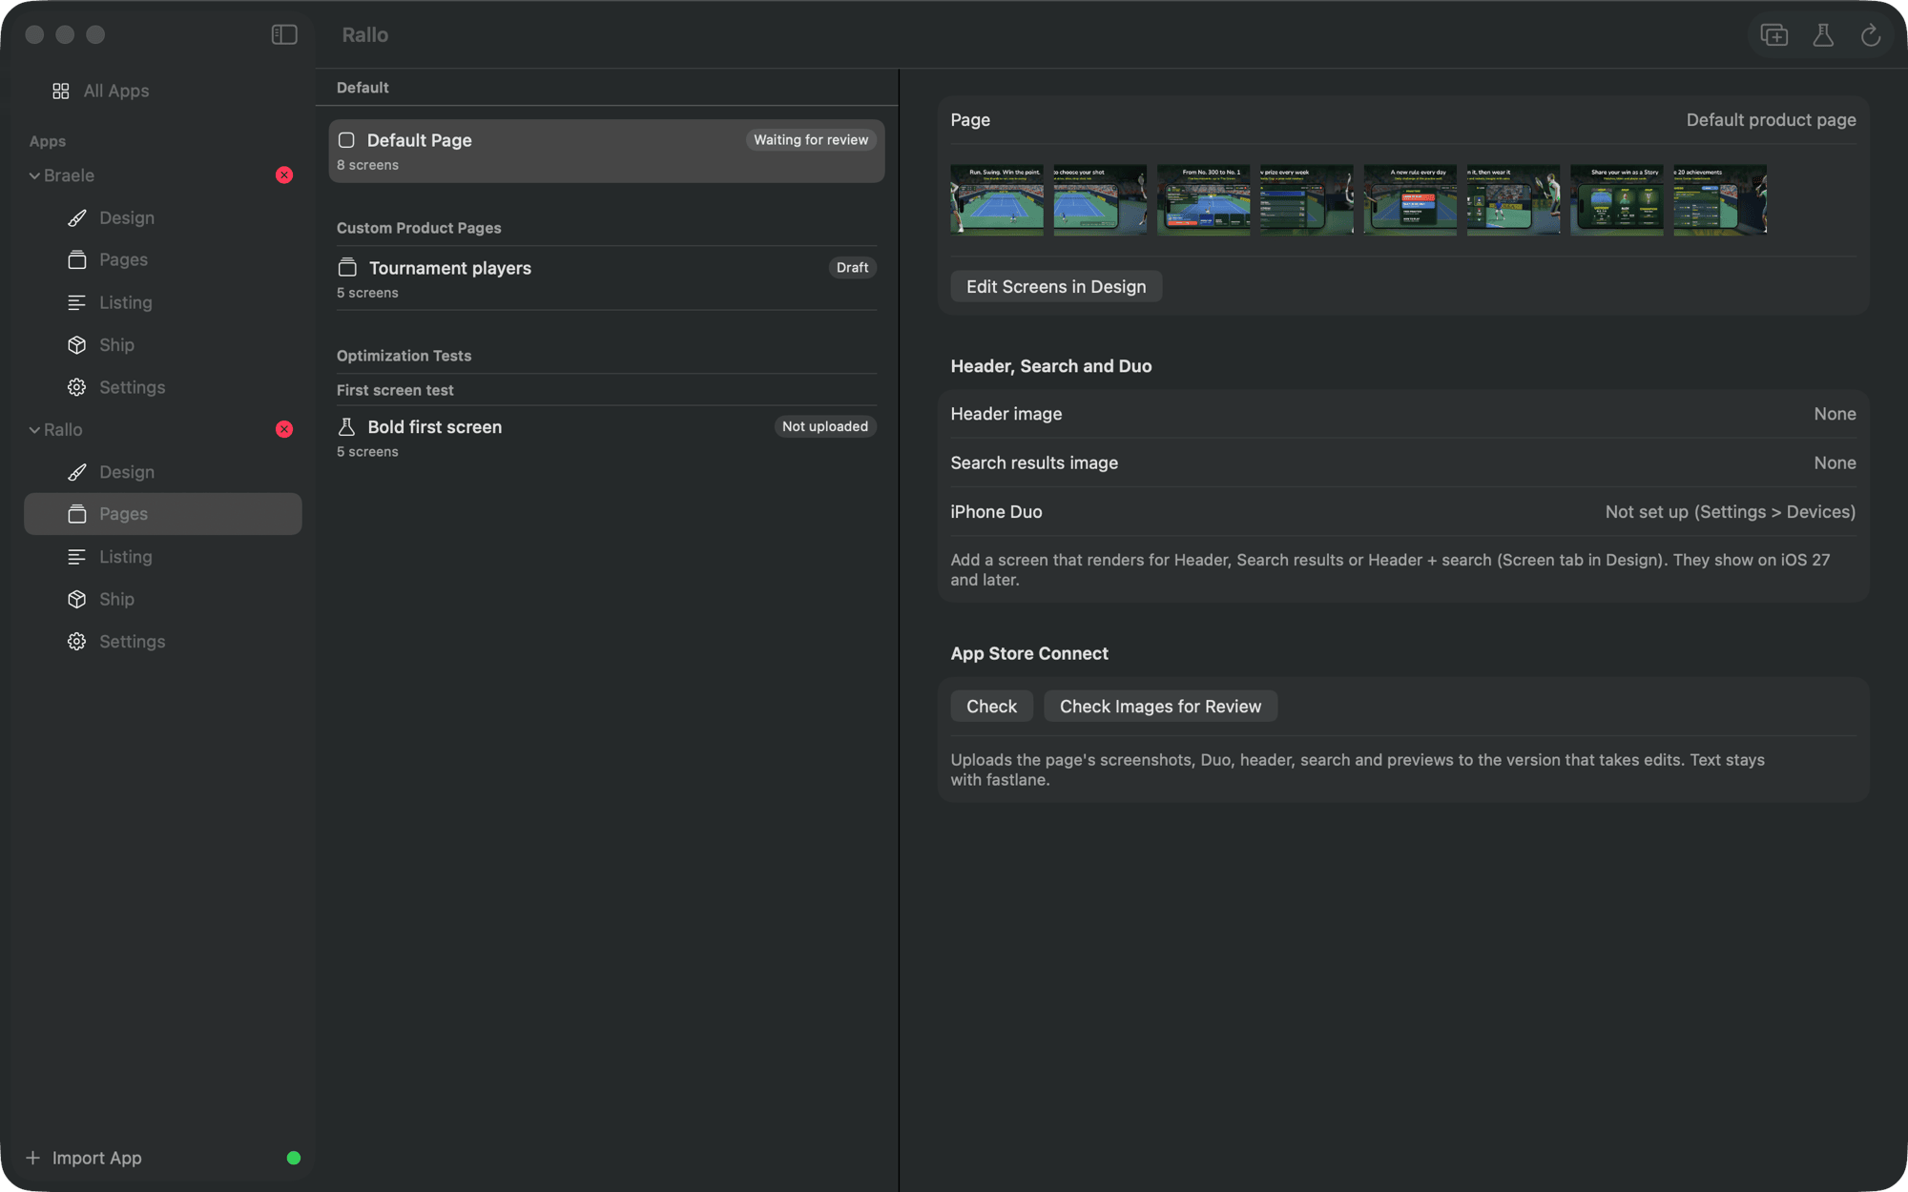This screenshot has height=1192, width=1908.
Task: Open thumbnail 'From No. 300 to No. 1'
Action: pyautogui.click(x=1204, y=199)
